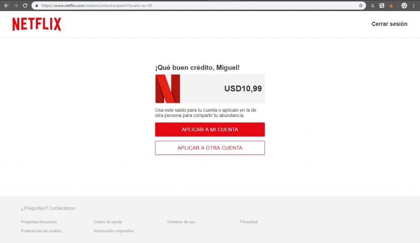
Task: Open the profile avatar icon in the toolbar
Action: click(404, 5)
